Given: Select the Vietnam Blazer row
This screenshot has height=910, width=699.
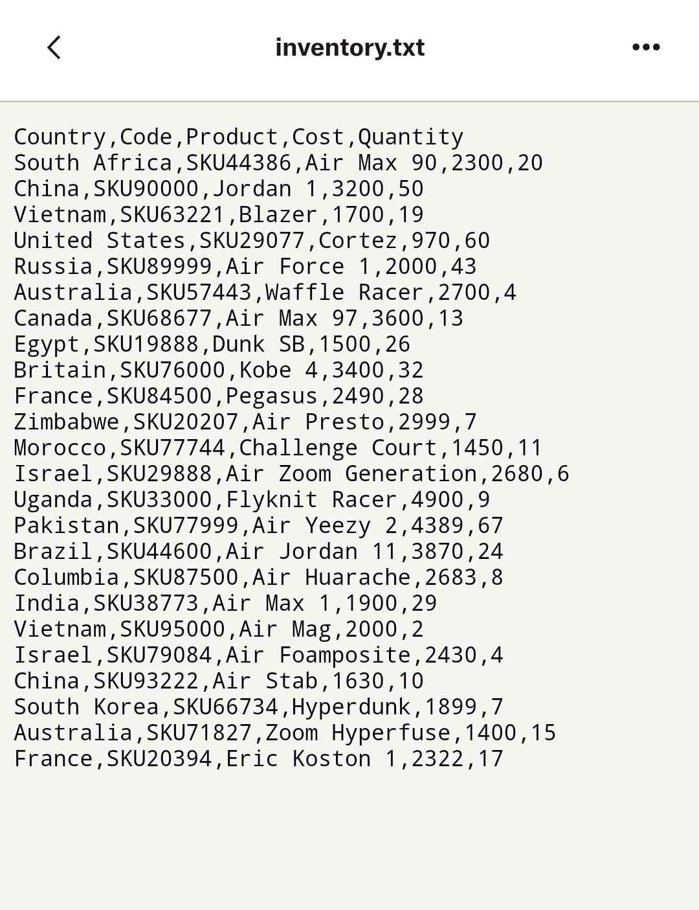Looking at the screenshot, I should (217, 214).
